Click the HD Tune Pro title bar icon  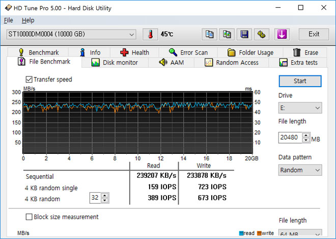pyautogui.click(x=8, y=8)
